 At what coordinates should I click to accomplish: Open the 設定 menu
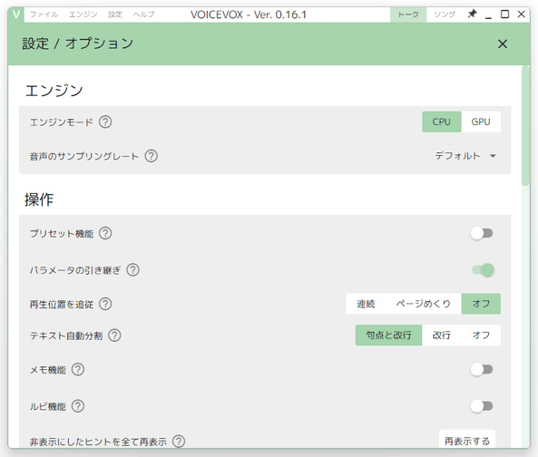coord(115,15)
